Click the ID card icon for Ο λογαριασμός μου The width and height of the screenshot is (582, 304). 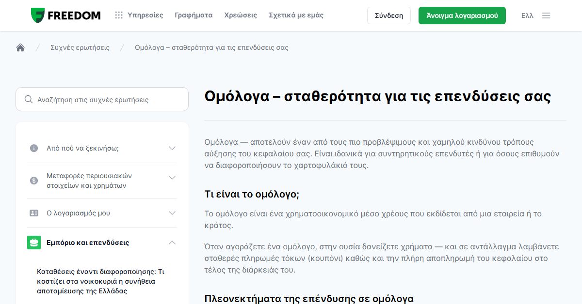(34, 213)
